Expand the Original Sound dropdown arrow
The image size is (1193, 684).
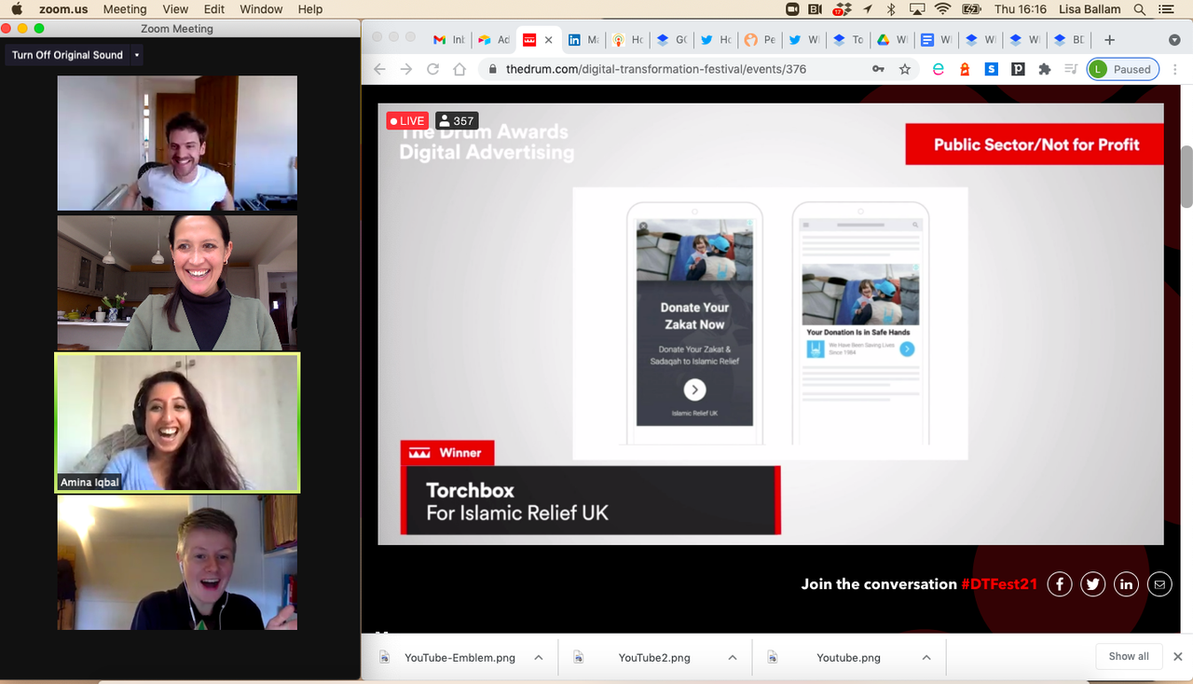click(137, 55)
